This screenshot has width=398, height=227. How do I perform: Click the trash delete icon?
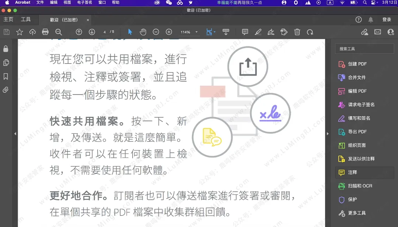pyautogui.click(x=297, y=32)
